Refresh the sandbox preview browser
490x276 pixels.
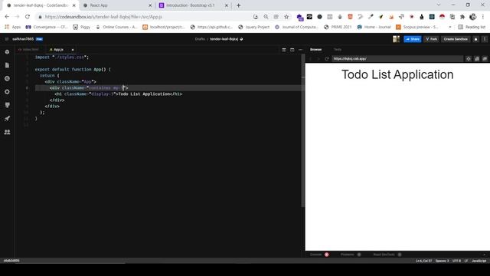(x=327, y=59)
